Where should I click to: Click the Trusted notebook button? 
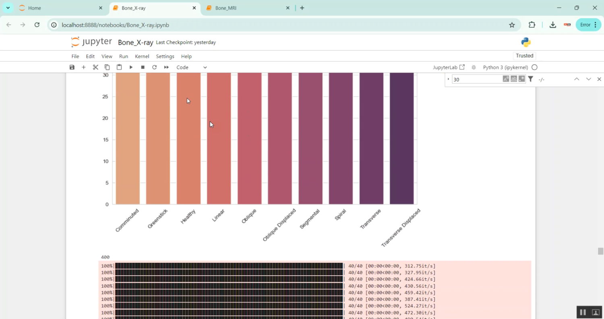pos(524,56)
